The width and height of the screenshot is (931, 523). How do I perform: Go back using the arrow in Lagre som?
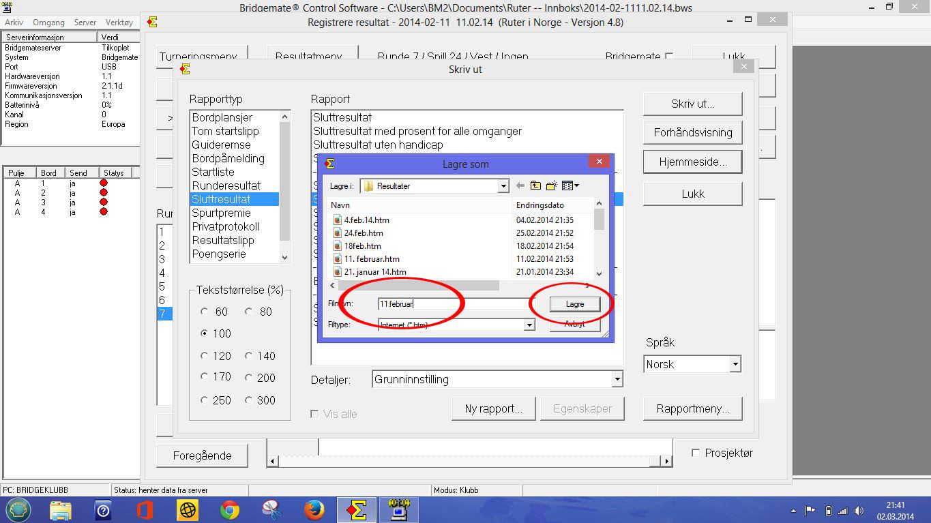click(520, 185)
